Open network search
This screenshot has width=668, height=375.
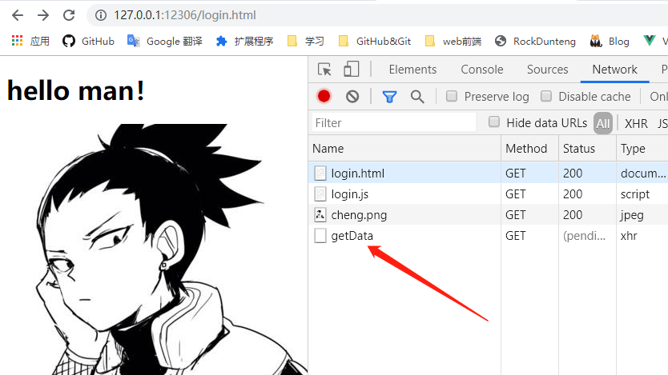417,97
